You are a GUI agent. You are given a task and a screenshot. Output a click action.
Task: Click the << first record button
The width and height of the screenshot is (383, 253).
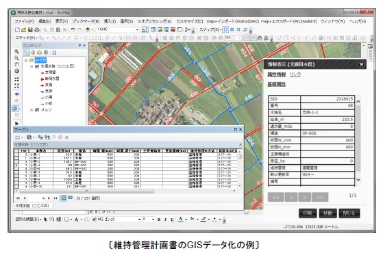(275, 197)
